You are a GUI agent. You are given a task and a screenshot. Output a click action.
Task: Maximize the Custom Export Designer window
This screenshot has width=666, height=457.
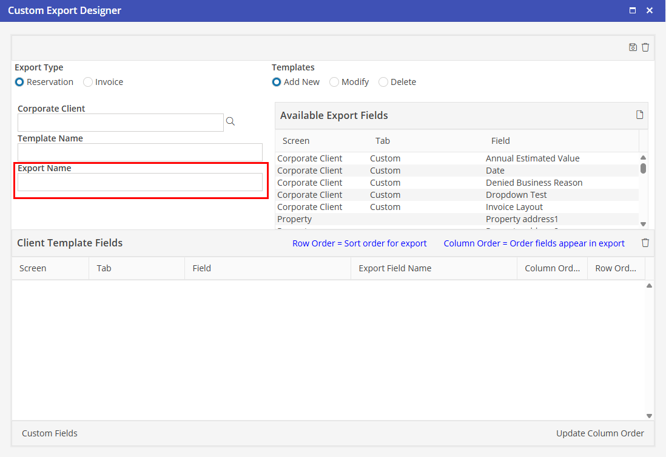[x=633, y=10]
